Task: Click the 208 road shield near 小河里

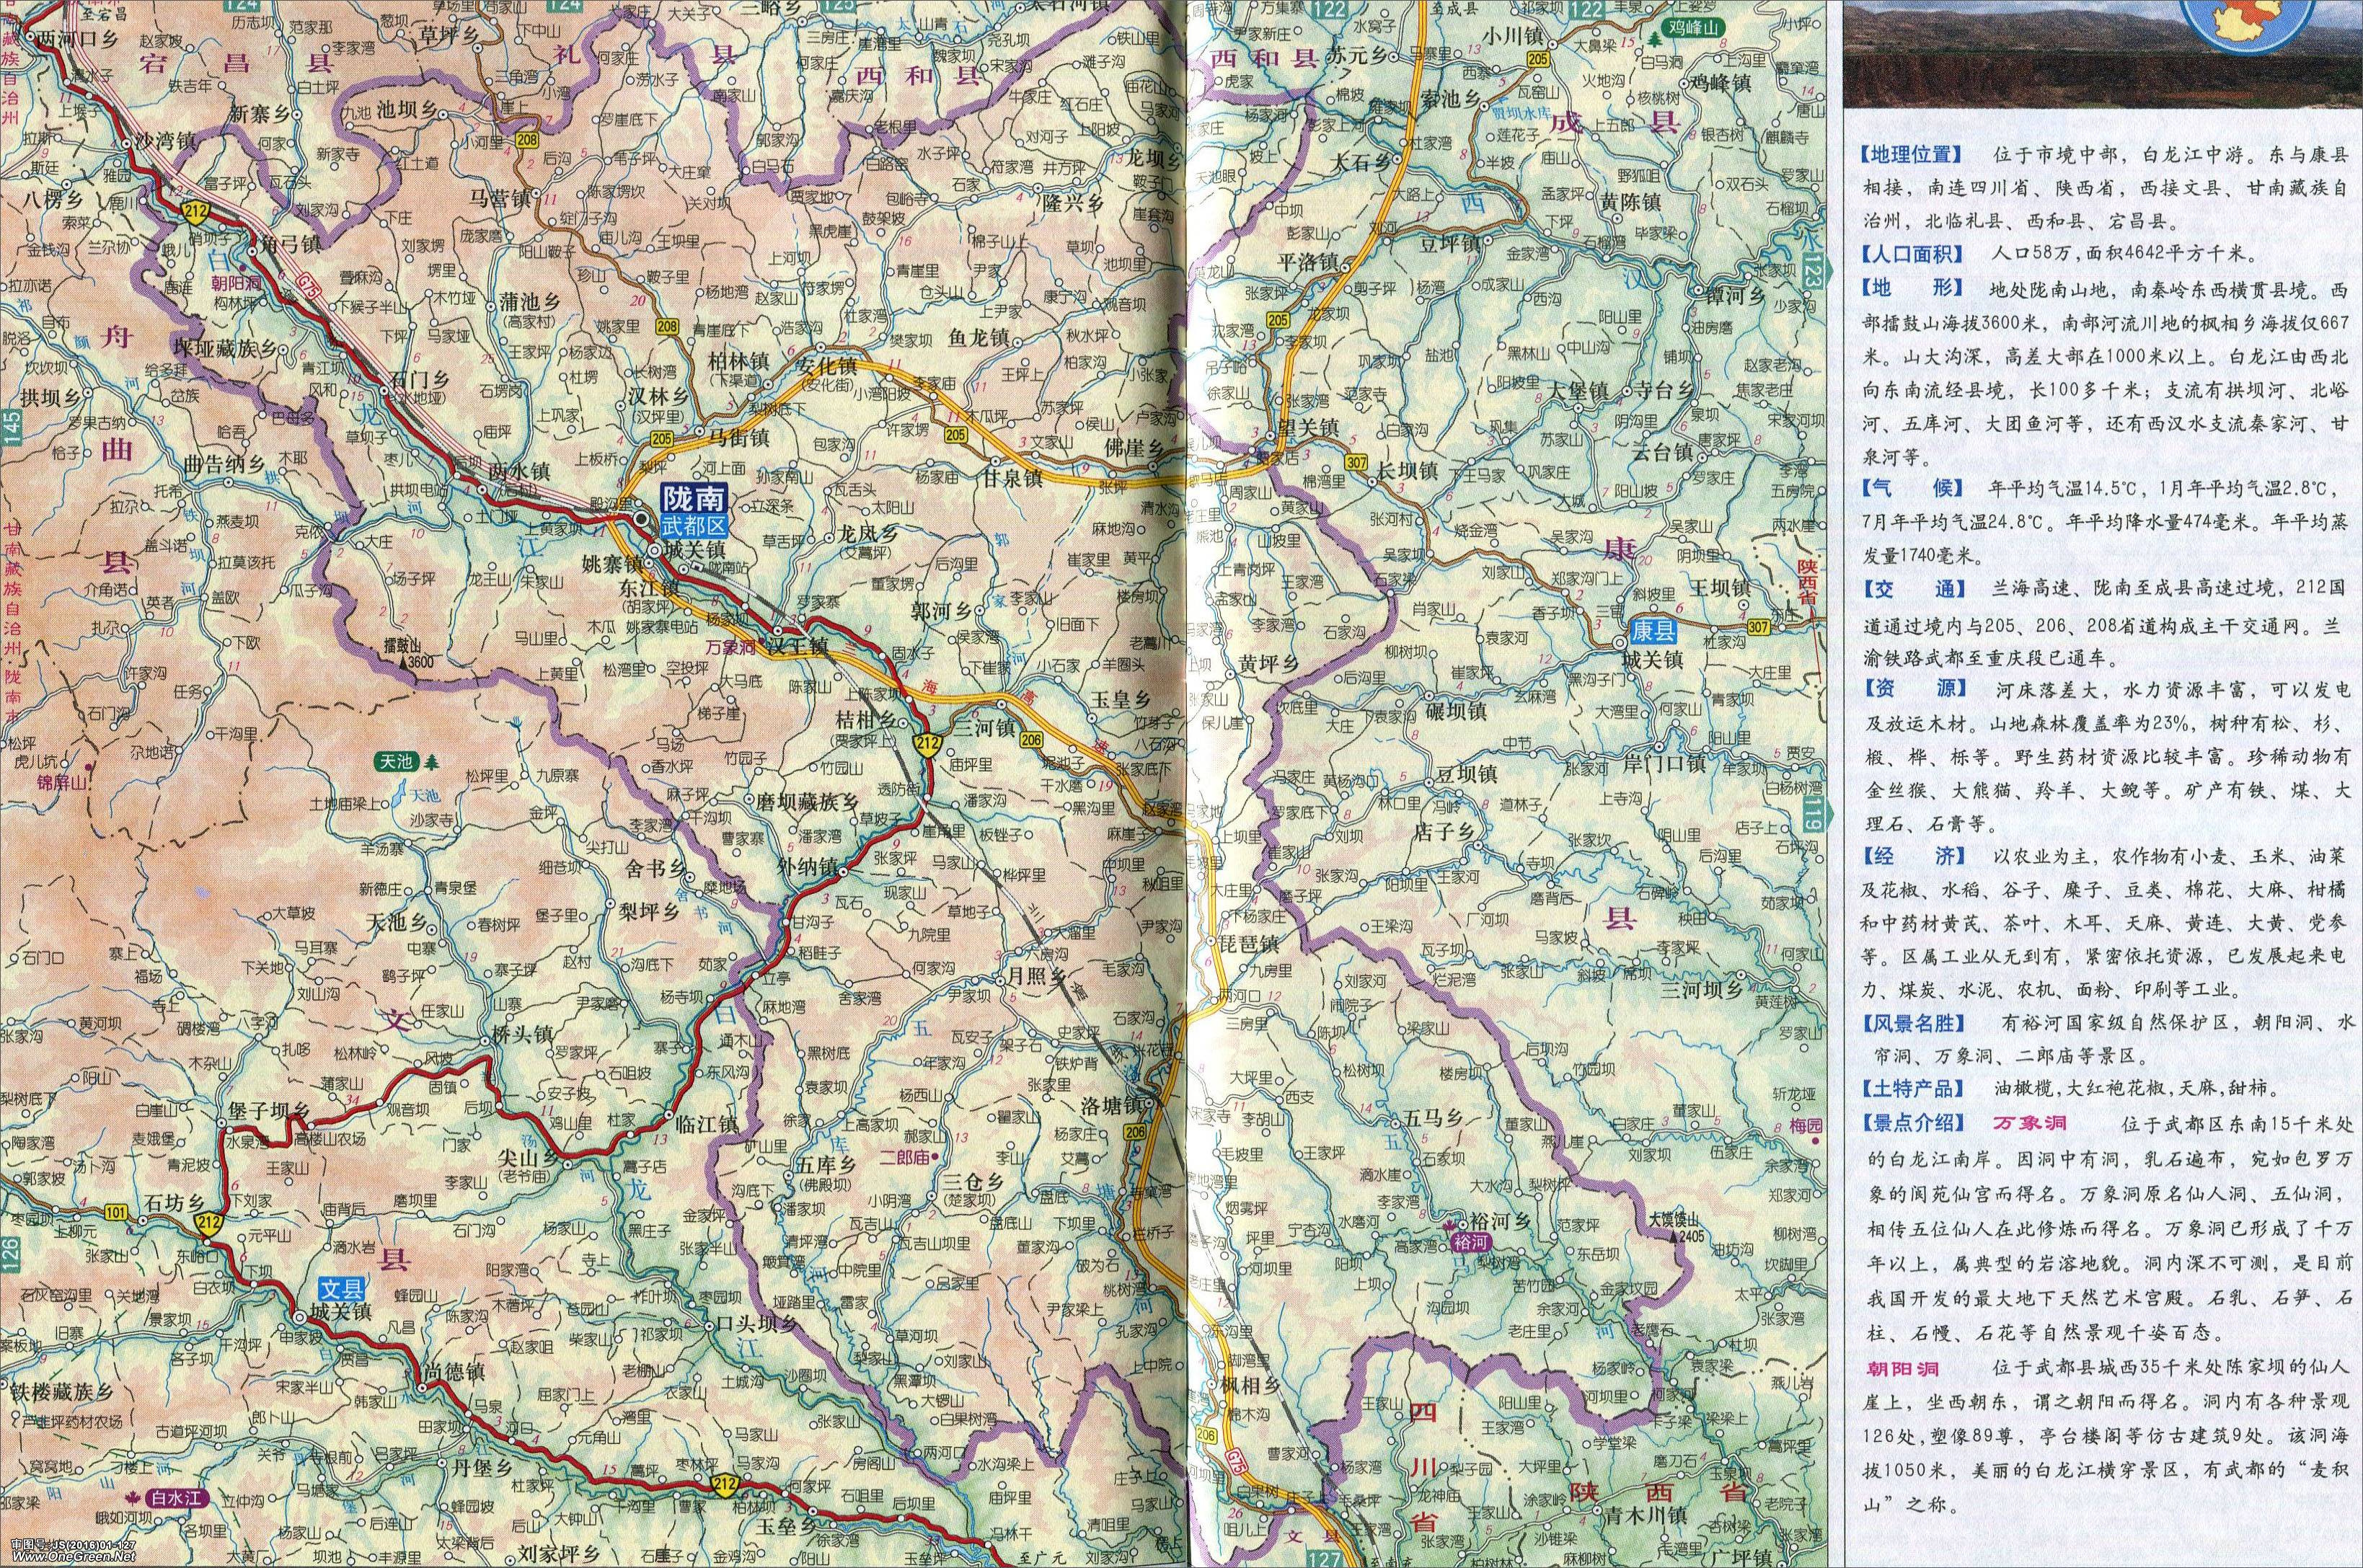Action: 526,143
